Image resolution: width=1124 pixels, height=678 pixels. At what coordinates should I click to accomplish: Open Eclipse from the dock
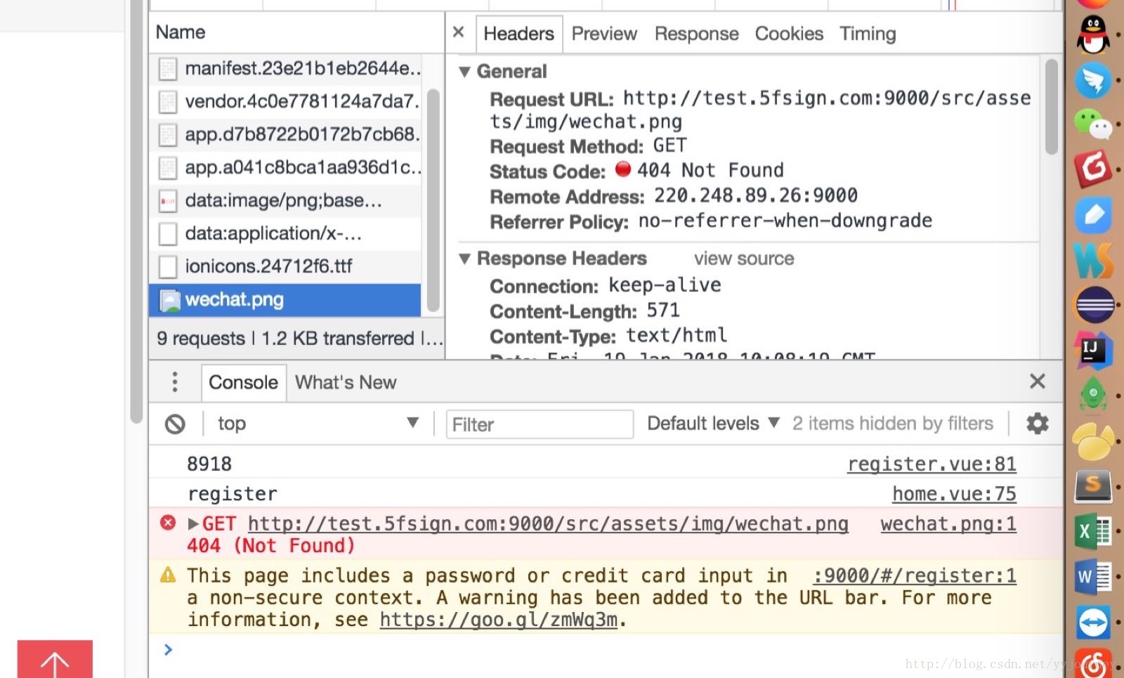coord(1094,305)
